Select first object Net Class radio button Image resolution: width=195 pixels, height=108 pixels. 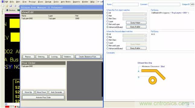(x=107, y=19)
